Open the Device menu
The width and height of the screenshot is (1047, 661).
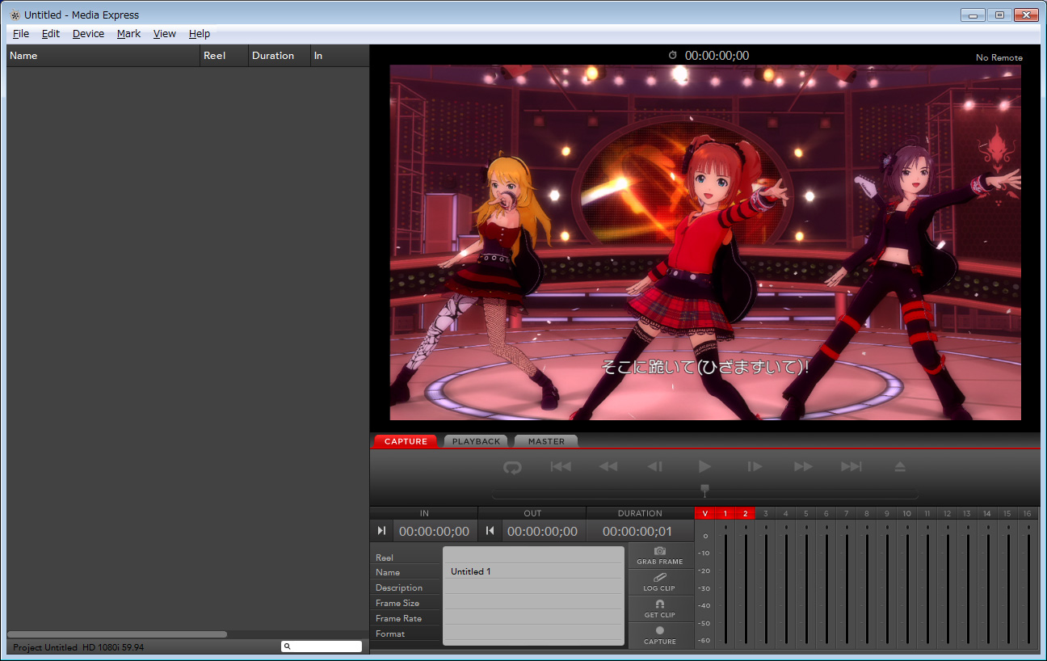88,34
